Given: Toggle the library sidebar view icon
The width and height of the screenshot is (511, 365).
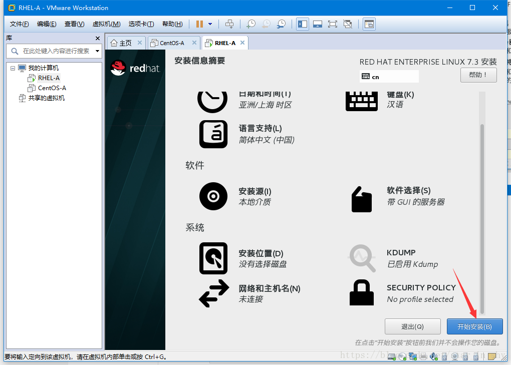Looking at the screenshot, I should pyautogui.click(x=303, y=24).
